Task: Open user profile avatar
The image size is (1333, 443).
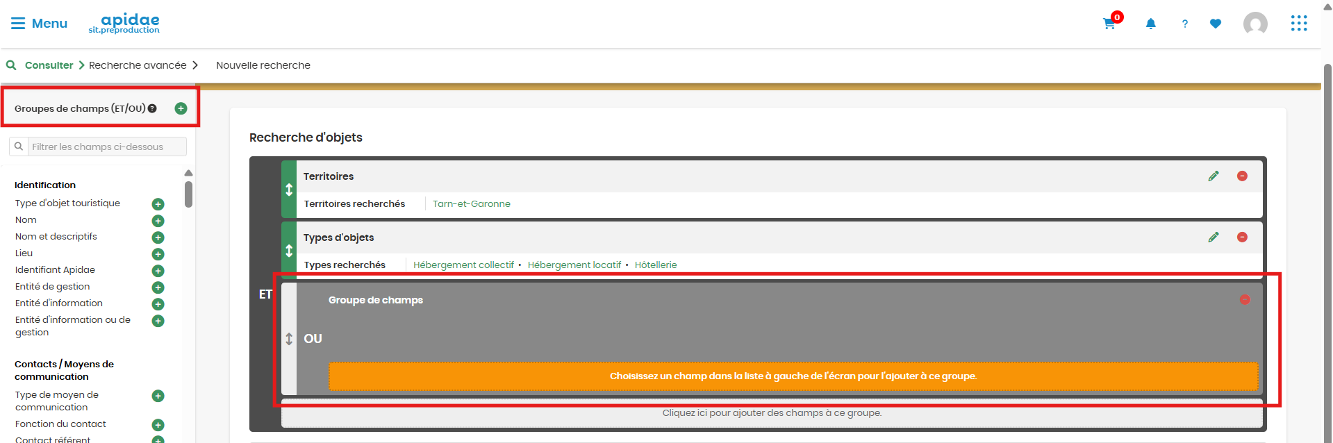Action: click(1255, 24)
